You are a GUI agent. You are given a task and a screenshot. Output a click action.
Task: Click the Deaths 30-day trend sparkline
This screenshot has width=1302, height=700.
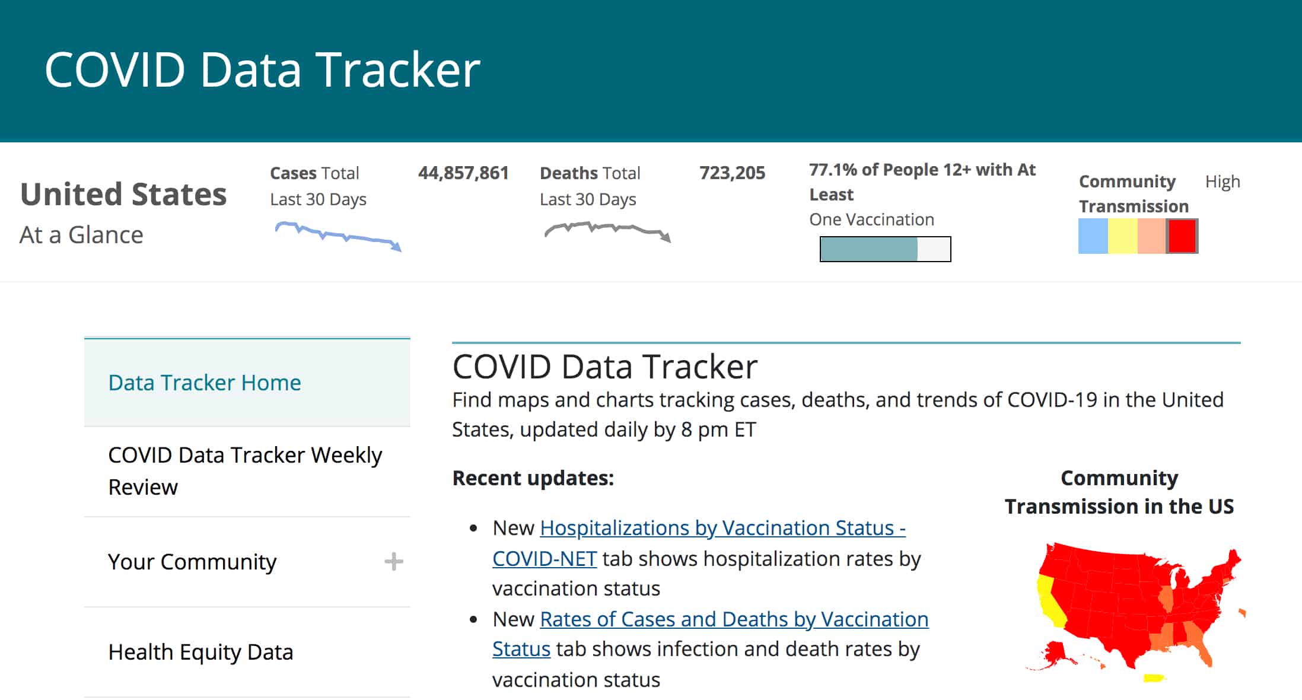point(607,230)
